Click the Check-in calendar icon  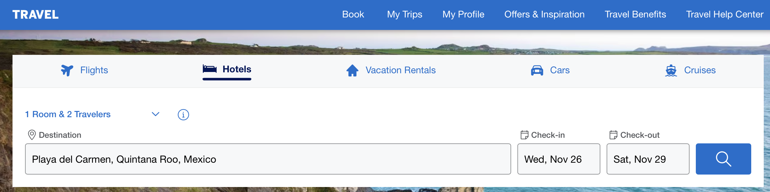point(524,135)
